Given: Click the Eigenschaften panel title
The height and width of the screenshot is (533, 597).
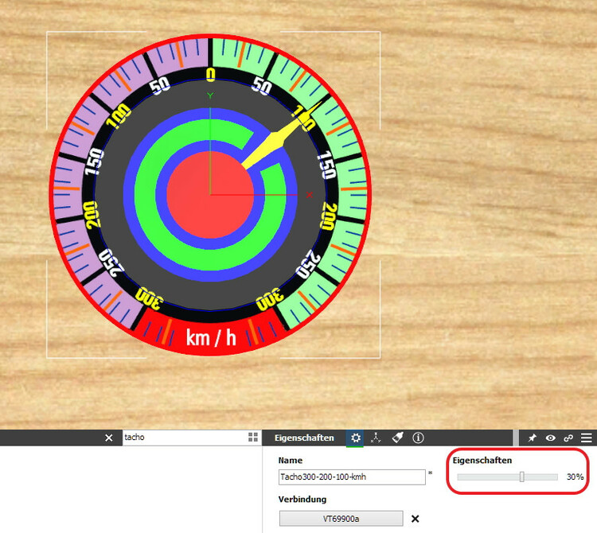Looking at the screenshot, I should pyautogui.click(x=304, y=438).
